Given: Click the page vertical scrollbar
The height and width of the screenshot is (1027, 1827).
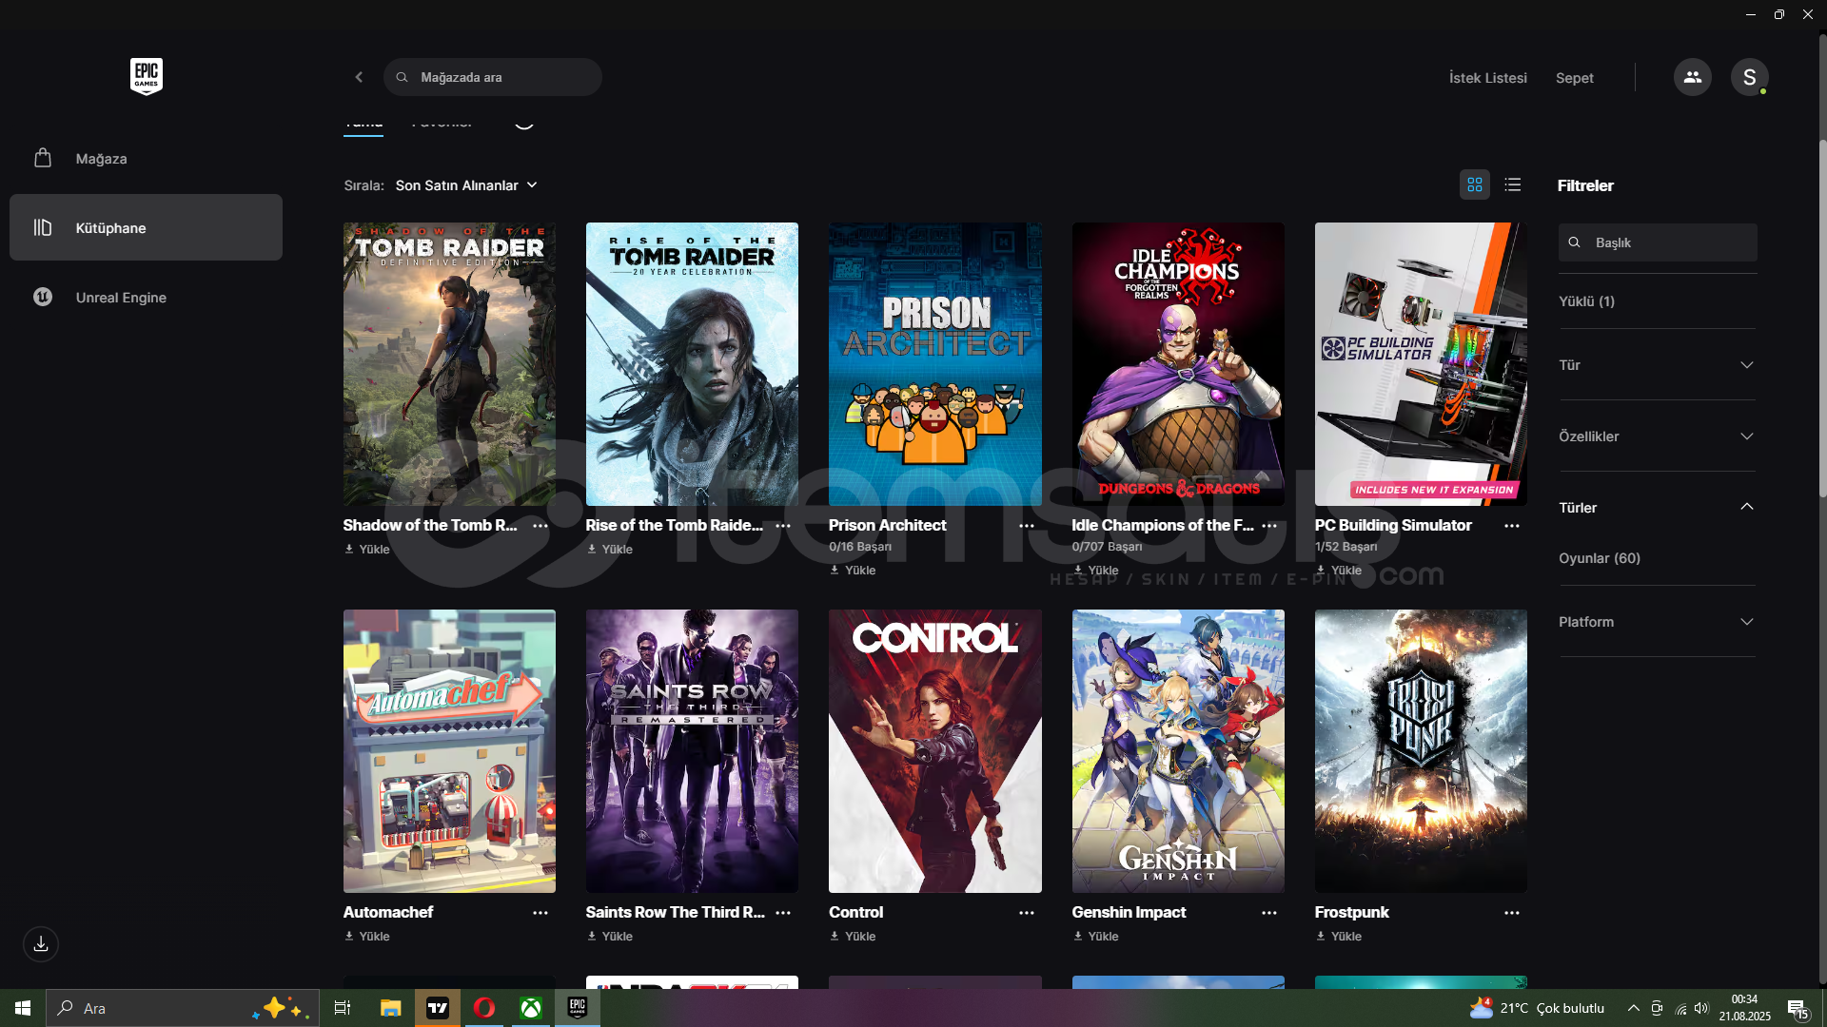Looking at the screenshot, I should tap(1822, 319).
